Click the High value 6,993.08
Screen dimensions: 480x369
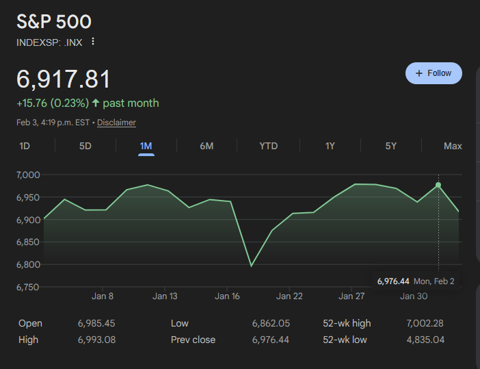(96, 340)
